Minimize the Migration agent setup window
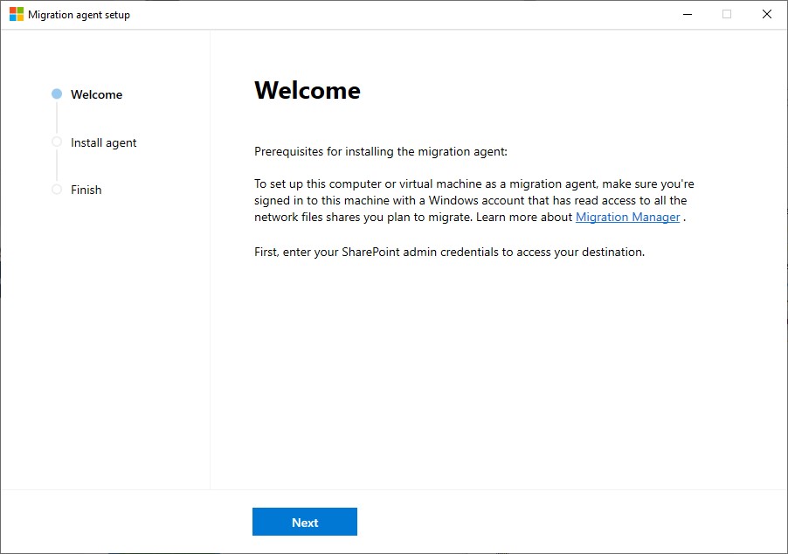 (686, 15)
